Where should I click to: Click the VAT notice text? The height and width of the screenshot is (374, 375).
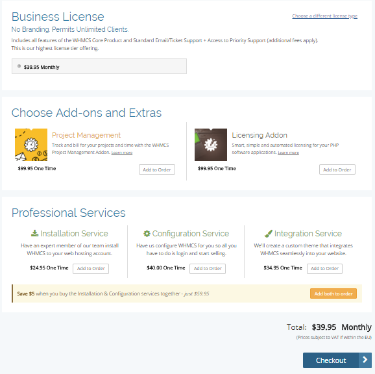tap(334, 338)
